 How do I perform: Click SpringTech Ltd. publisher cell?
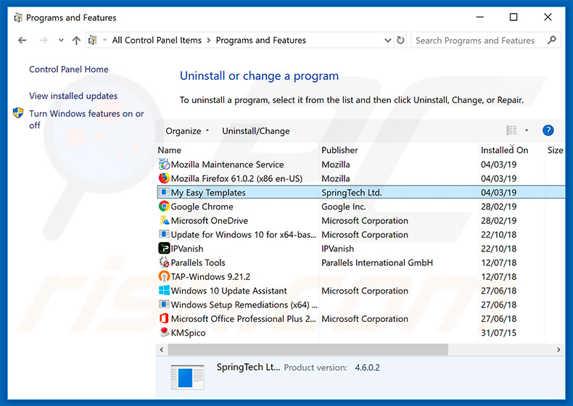(x=352, y=193)
